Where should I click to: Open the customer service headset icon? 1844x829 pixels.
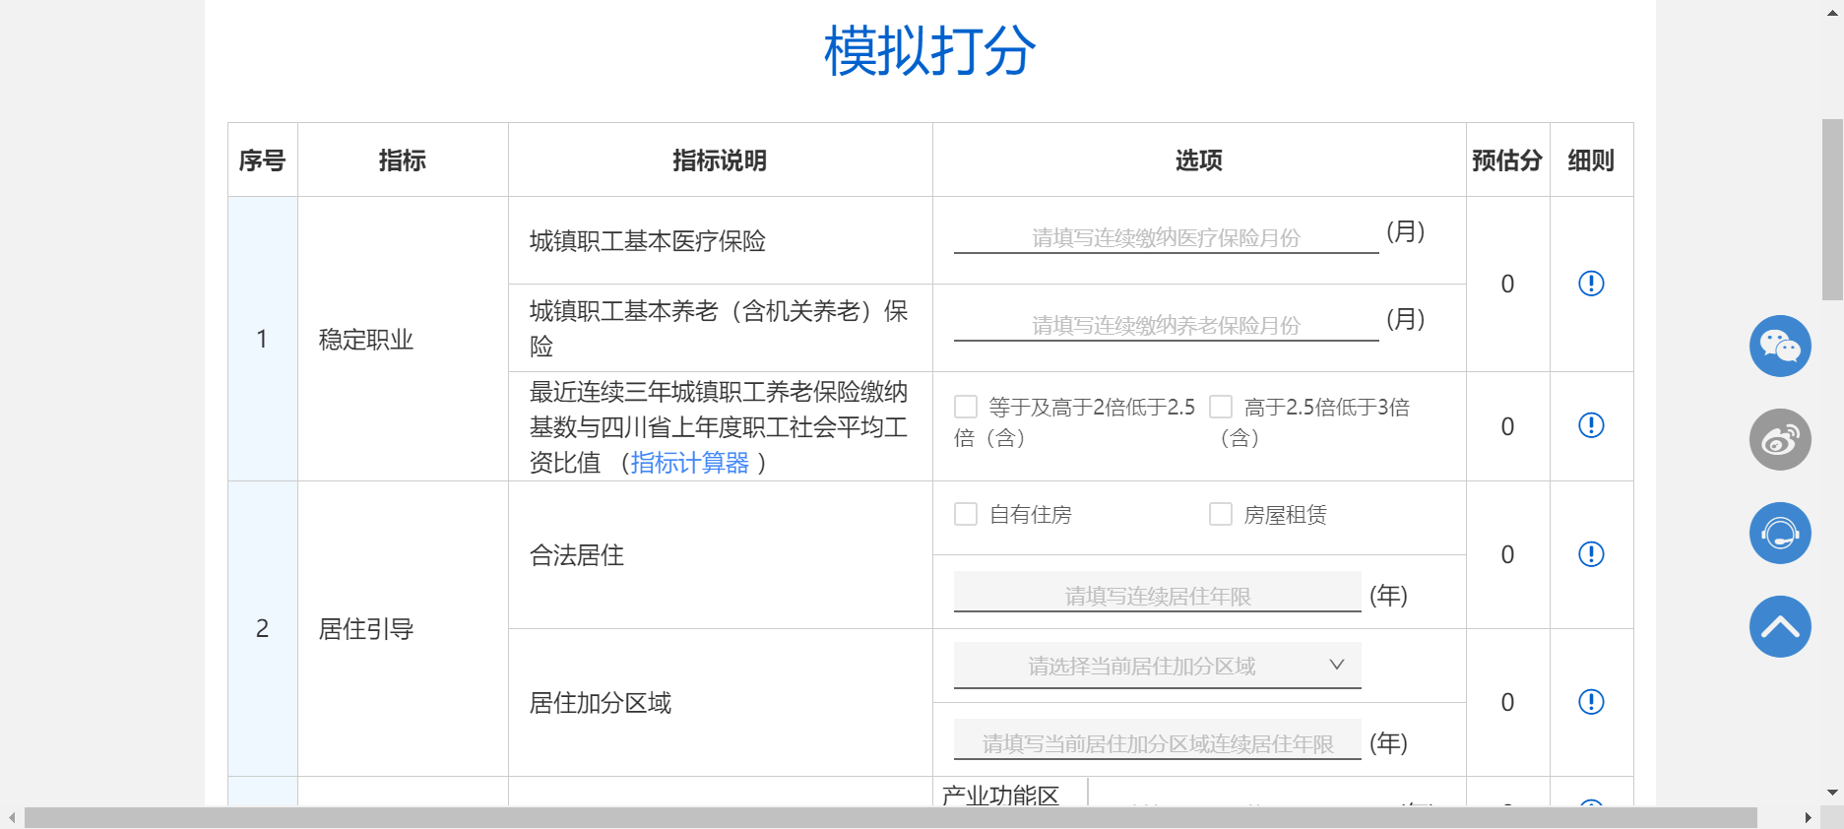(x=1780, y=534)
